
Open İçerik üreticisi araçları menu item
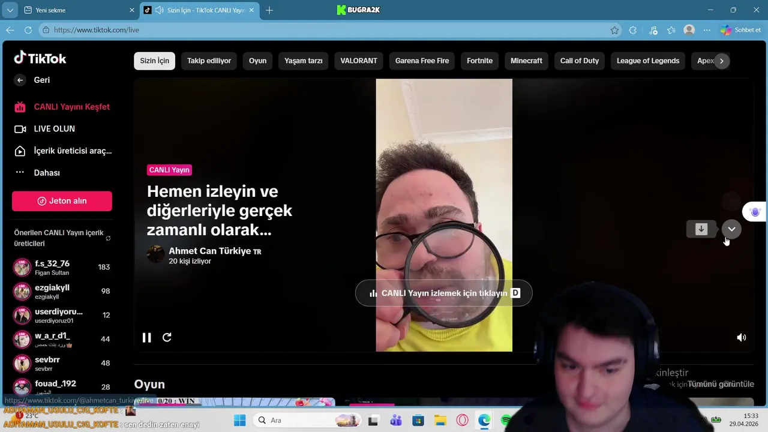[62, 151]
